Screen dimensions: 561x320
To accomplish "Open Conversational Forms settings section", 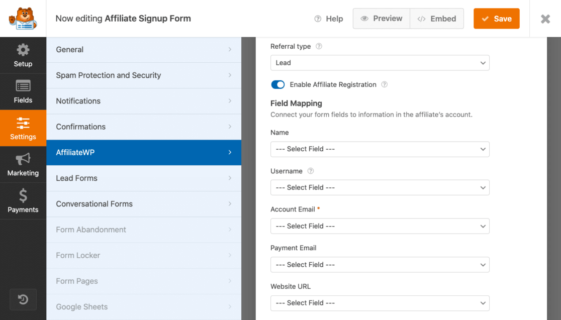I will [x=144, y=204].
